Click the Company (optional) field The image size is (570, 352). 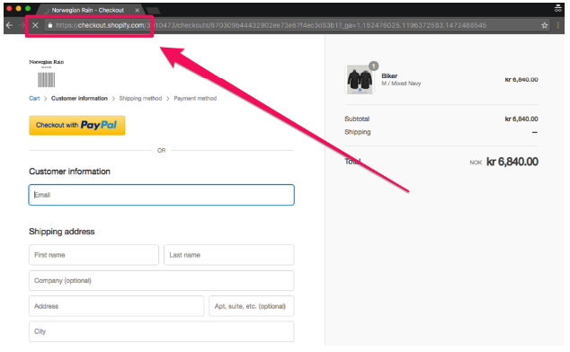[x=162, y=280]
